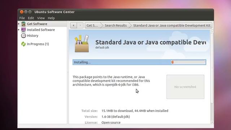Click the package description paragraph
The width and height of the screenshot is (231, 130).
111,81
